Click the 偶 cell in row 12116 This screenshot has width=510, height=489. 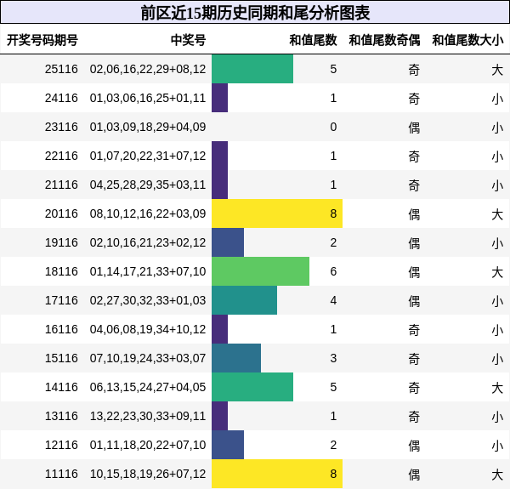click(x=414, y=446)
